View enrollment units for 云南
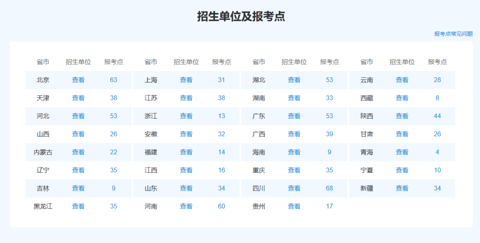This screenshot has width=480, height=243. (x=402, y=80)
